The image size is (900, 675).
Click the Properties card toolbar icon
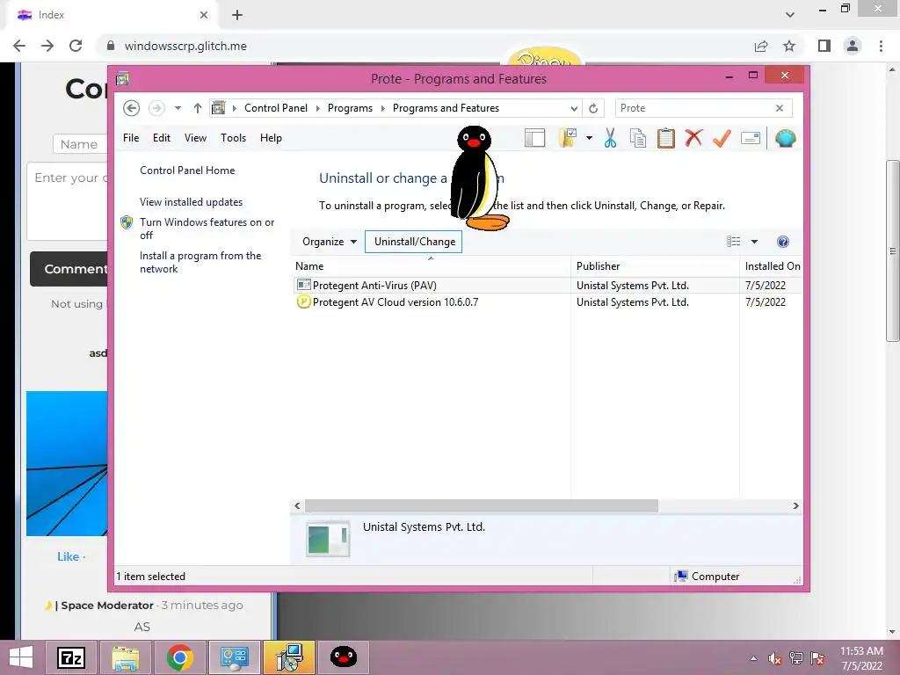pos(751,138)
